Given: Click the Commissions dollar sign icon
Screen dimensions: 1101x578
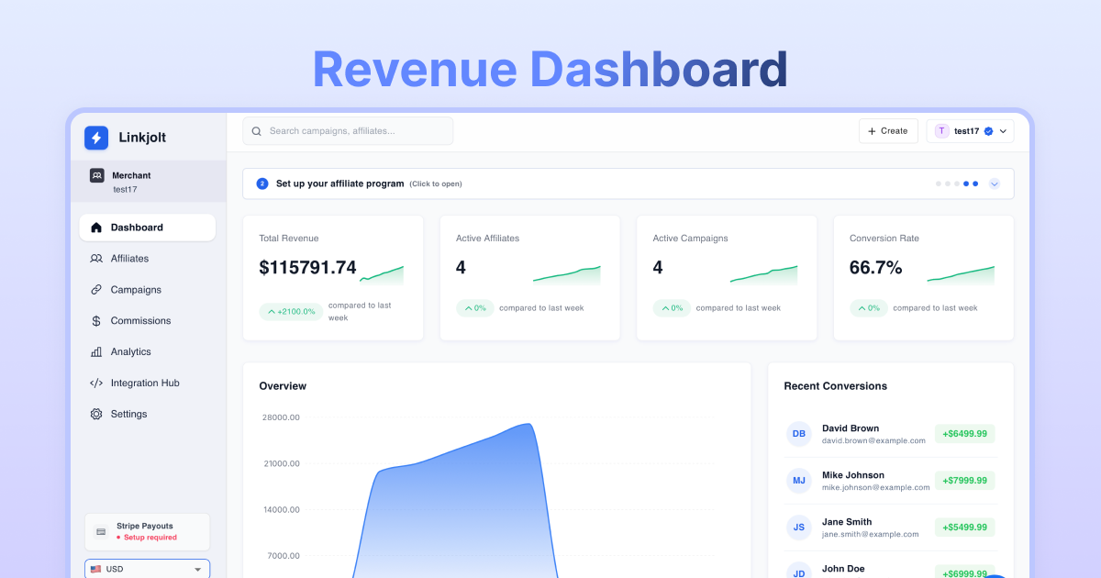Looking at the screenshot, I should pyautogui.click(x=96, y=321).
